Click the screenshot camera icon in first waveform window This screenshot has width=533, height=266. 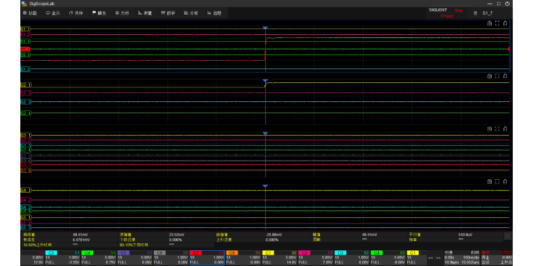(x=489, y=23)
